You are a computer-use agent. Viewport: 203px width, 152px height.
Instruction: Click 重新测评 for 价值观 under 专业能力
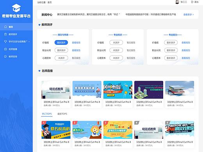tap(171, 42)
